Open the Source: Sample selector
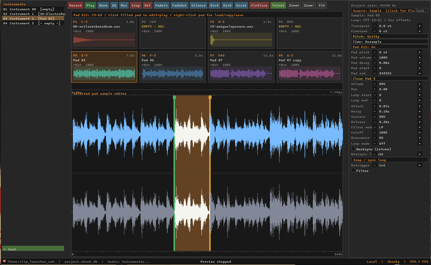Image resolution: width=431 pixels, height=265 pixels. click(383, 11)
